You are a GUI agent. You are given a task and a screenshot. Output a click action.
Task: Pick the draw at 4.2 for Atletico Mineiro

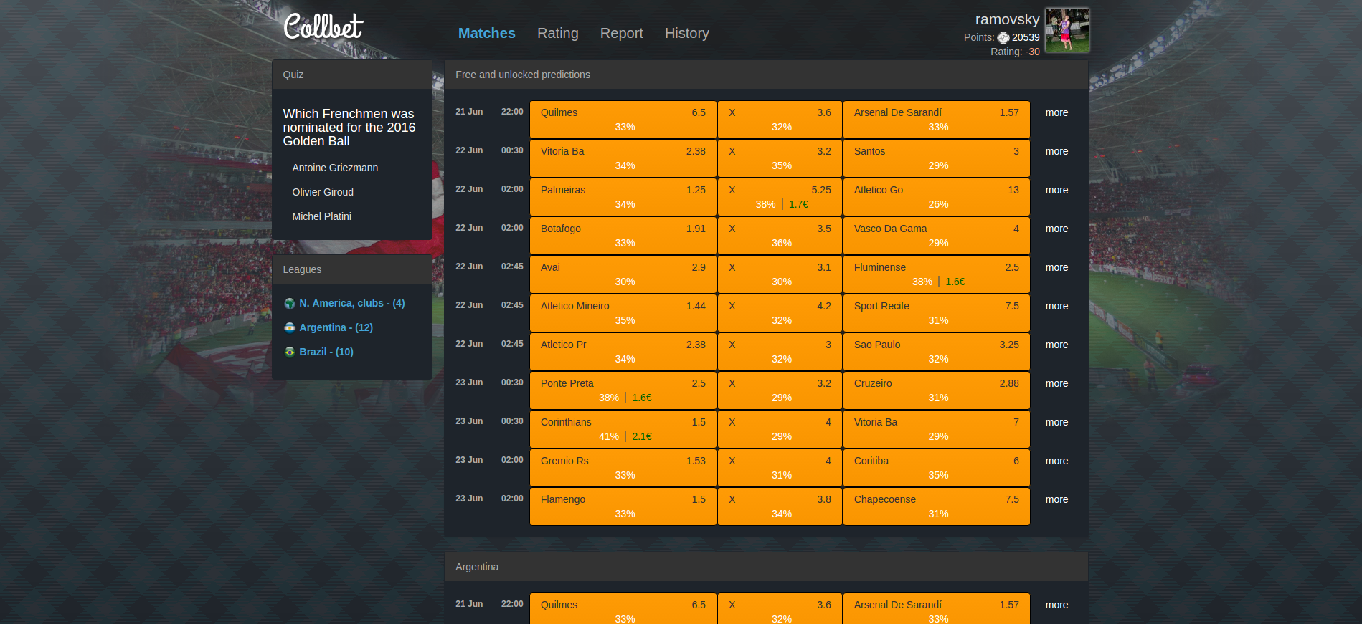tap(780, 313)
